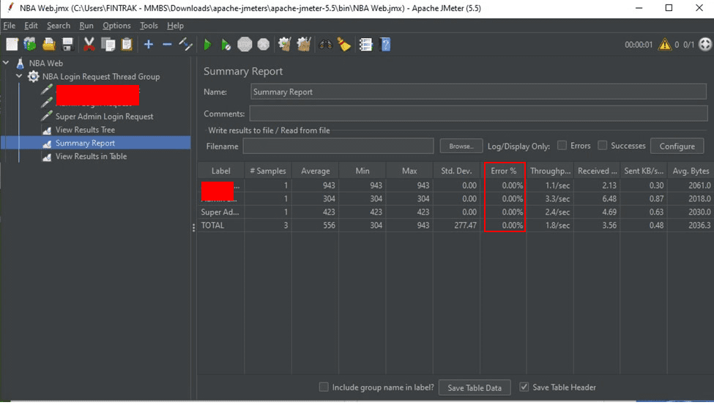
Task: Uncheck Save Table Header checkbox
Action: (x=524, y=387)
